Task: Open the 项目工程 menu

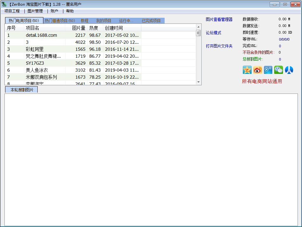Action: pos(12,11)
